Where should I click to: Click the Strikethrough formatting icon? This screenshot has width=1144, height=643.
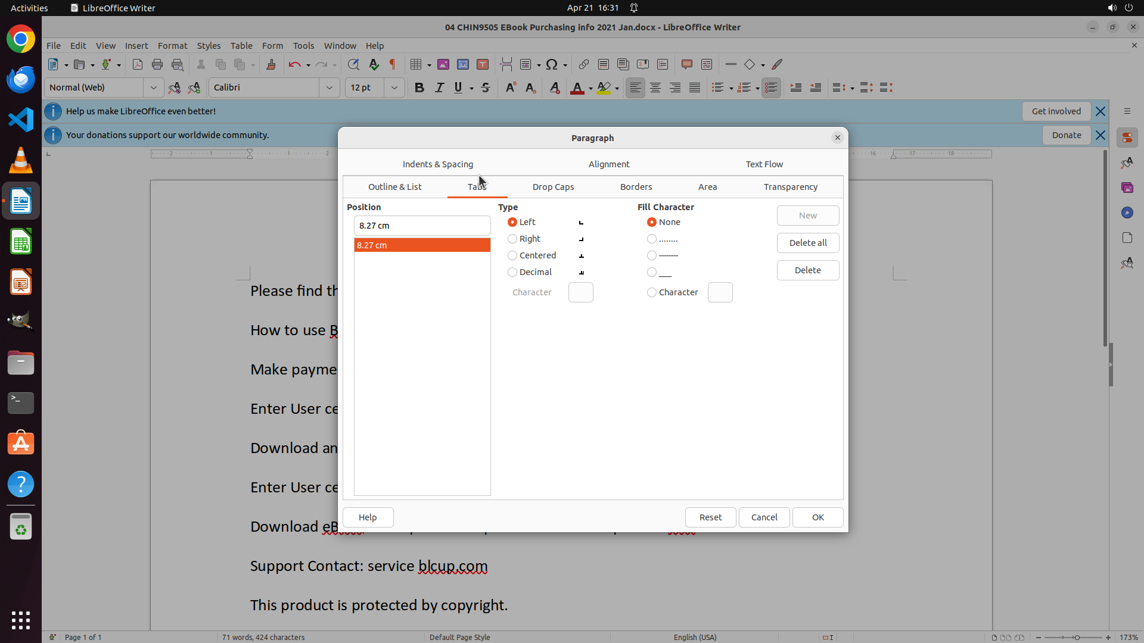486,88
